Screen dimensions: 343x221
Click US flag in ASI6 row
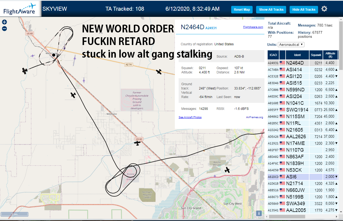tap(282, 177)
